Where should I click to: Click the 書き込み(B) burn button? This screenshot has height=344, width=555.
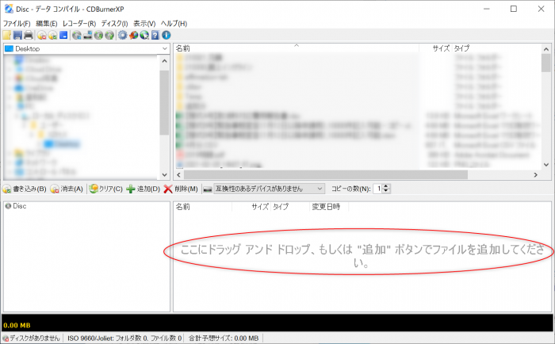tap(25, 189)
